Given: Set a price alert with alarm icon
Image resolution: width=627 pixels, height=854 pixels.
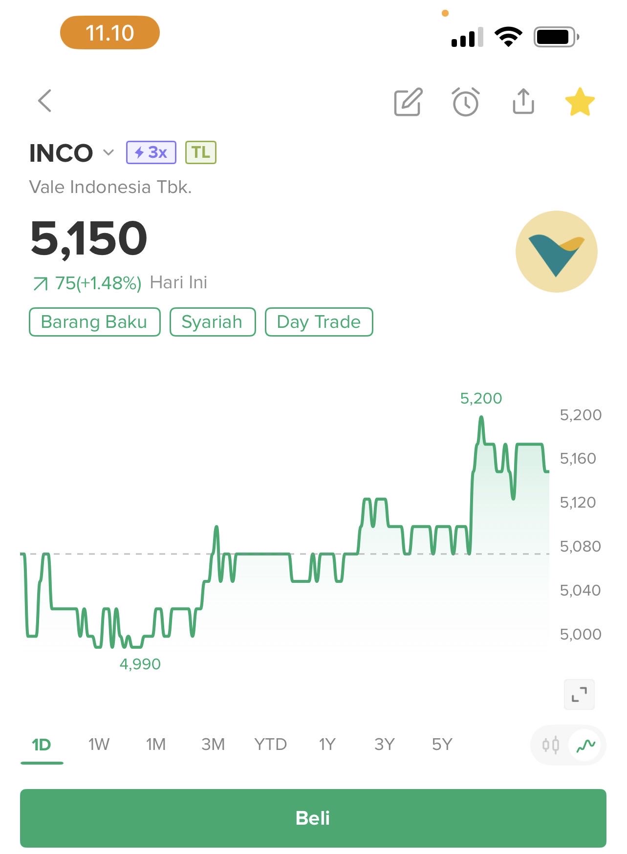Looking at the screenshot, I should pyautogui.click(x=465, y=102).
